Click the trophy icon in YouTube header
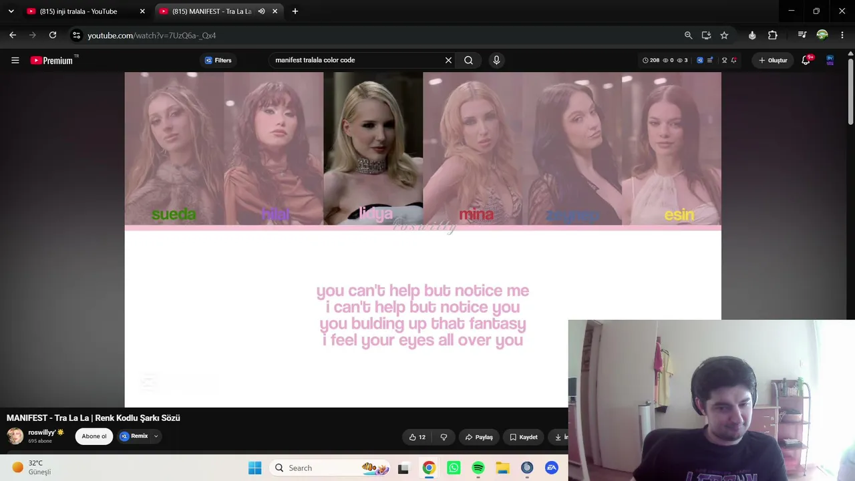 724,60
